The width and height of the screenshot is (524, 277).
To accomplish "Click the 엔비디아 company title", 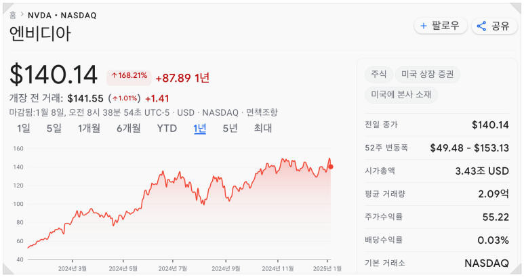I will 40,34.
